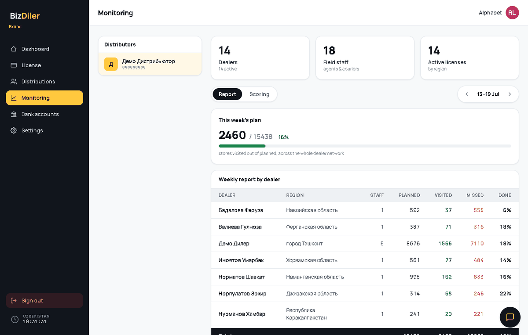Click the 13-19 Jul date range
This screenshot has height=335, width=528.
tap(488, 94)
